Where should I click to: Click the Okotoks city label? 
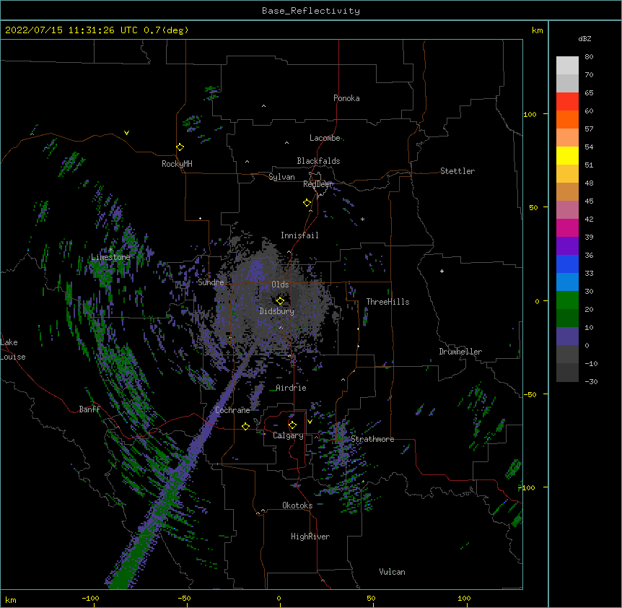297,505
